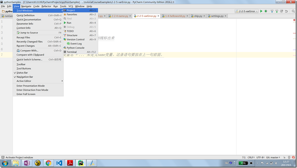Image resolution: width=297 pixels, height=168 pixels.
Task: Switch to 2-2-4-name.py editor tab
Action: tap(120, 16)
